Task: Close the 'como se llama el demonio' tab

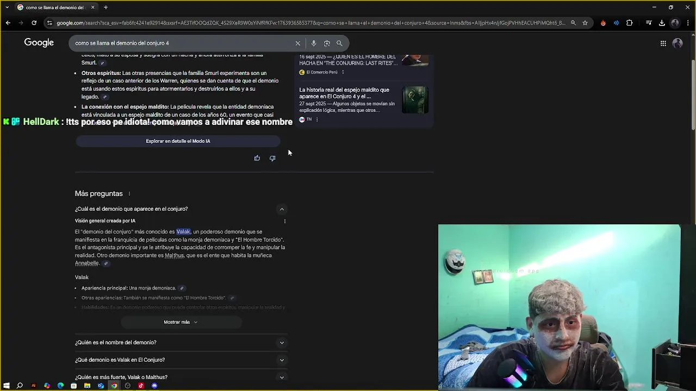Action: [x=92, y=7]
